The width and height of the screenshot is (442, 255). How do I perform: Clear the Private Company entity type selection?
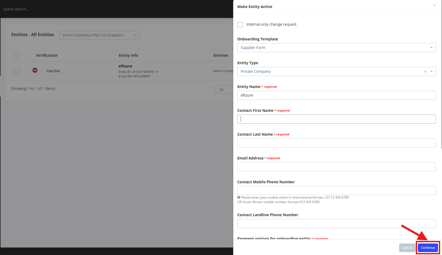[425, 72]
